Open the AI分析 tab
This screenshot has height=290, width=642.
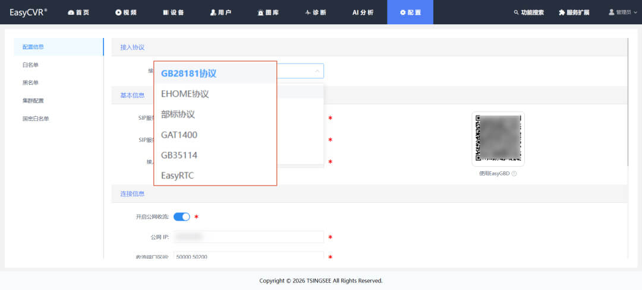[x=363, y=12]
